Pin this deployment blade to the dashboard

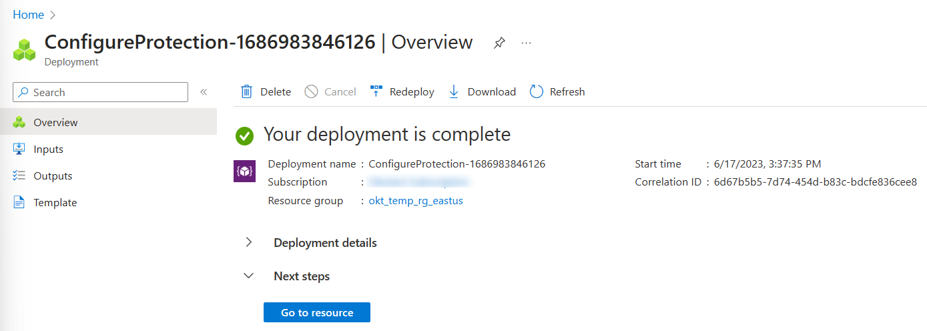click(499, 43)
